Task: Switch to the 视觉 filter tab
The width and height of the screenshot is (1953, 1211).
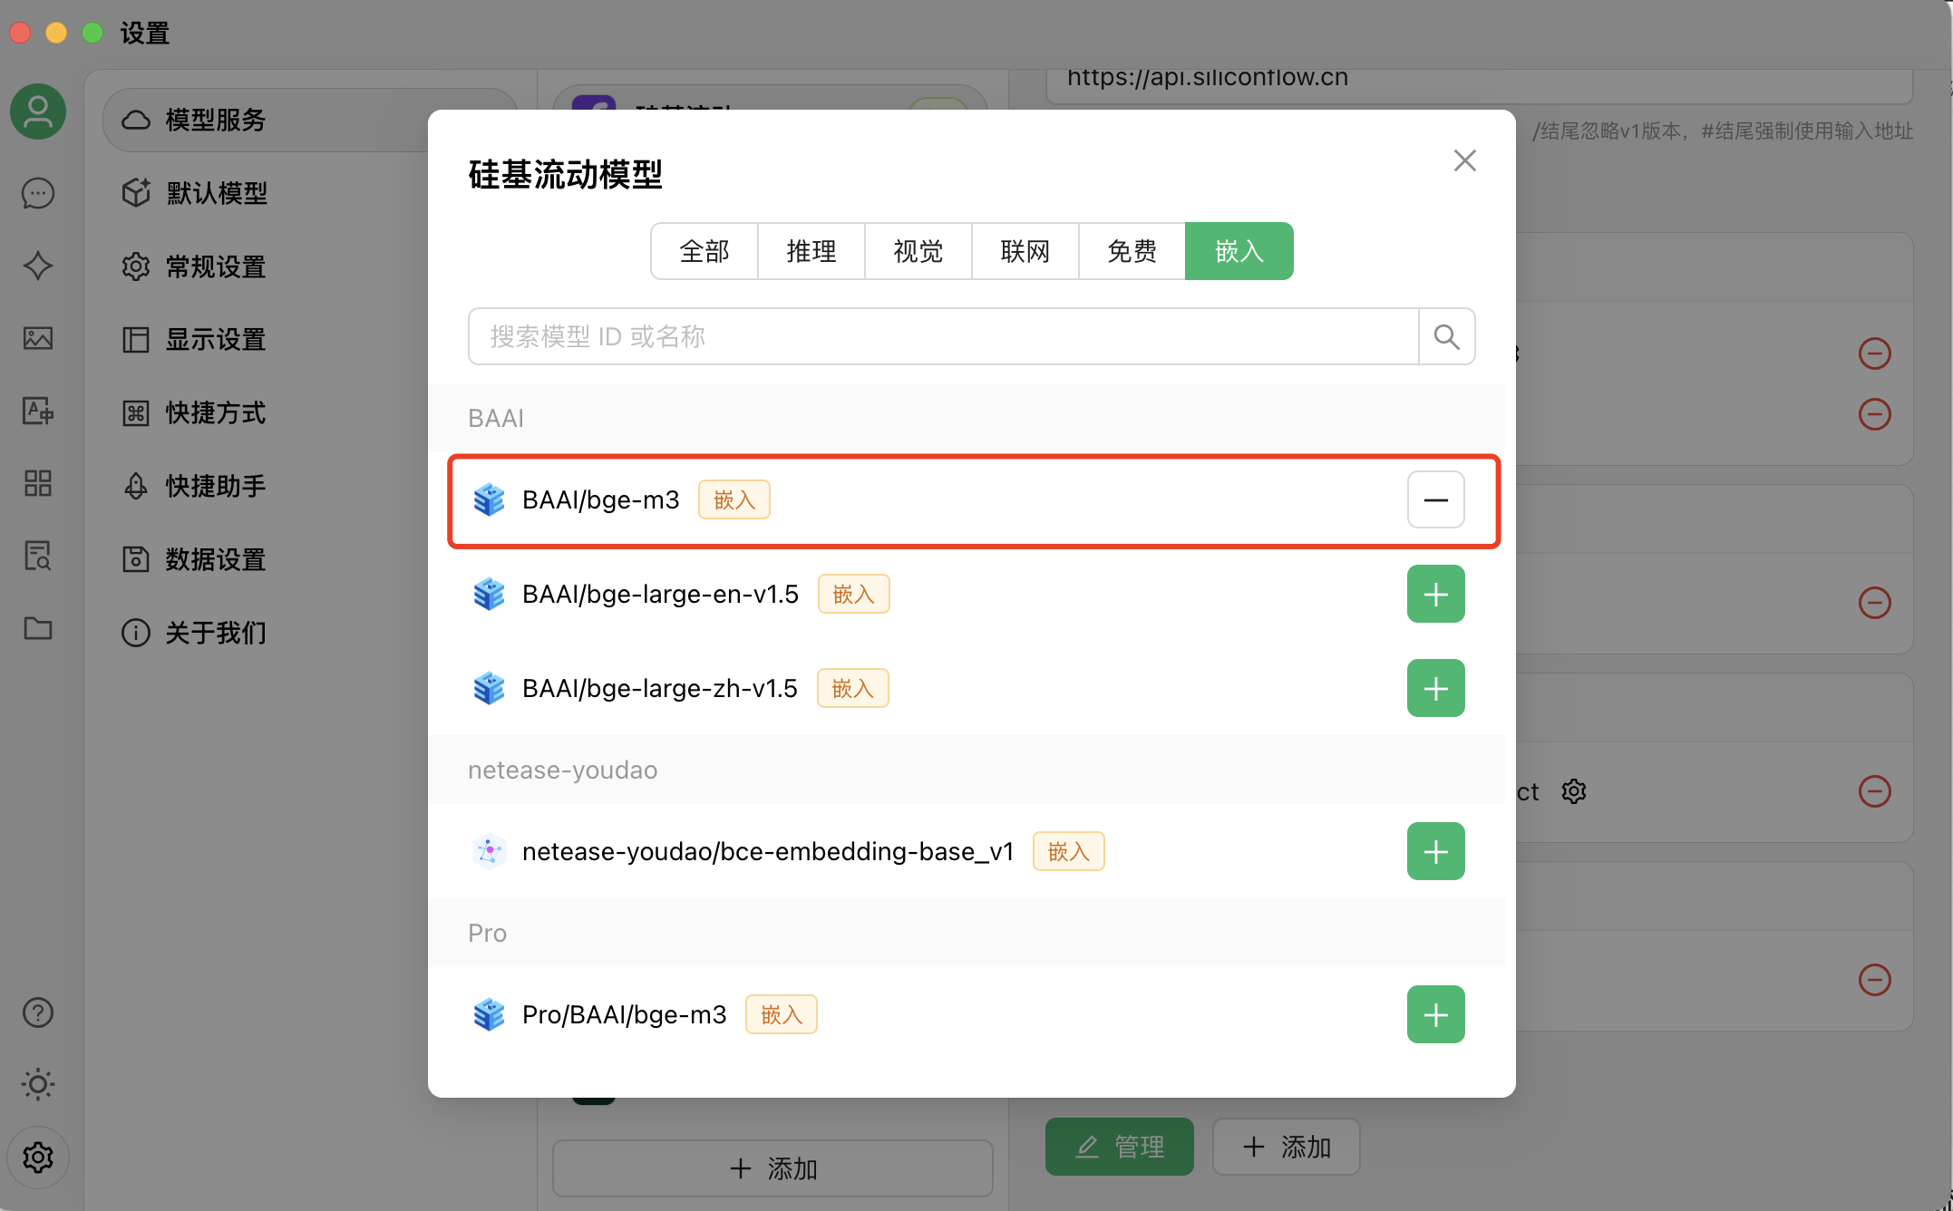Action: pos(918,251)
